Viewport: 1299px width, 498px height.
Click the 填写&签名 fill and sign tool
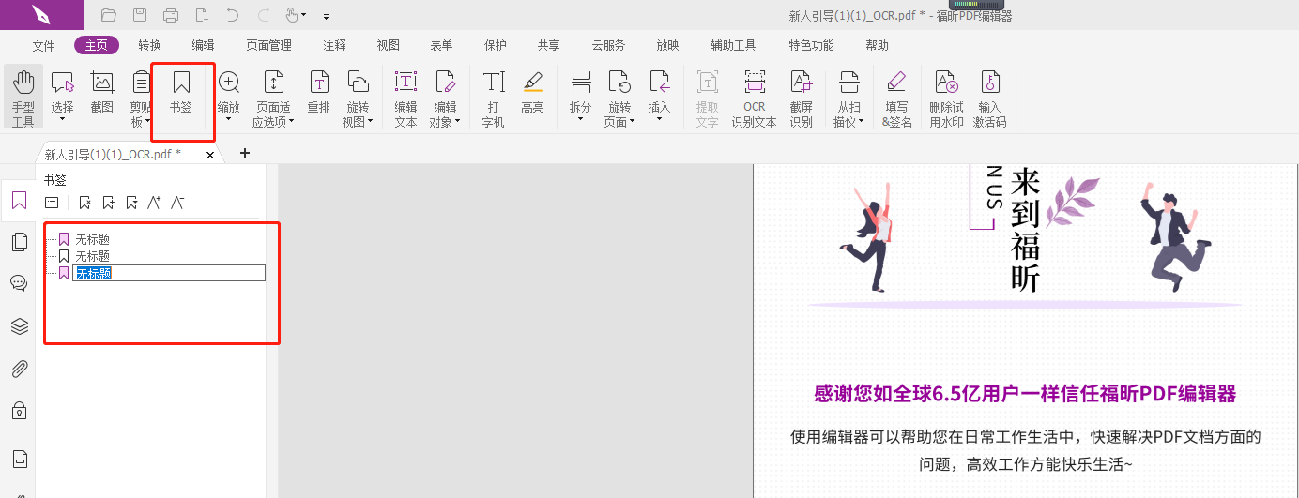coord(897,98)
